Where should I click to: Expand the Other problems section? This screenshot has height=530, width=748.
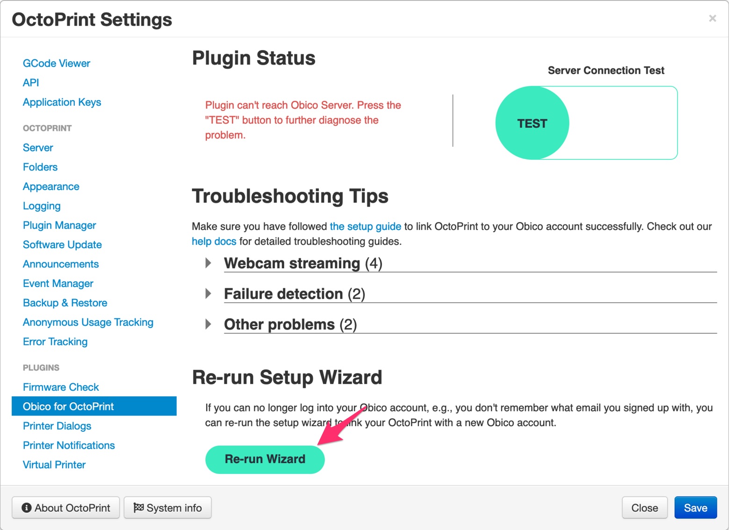tap(209, 324)
